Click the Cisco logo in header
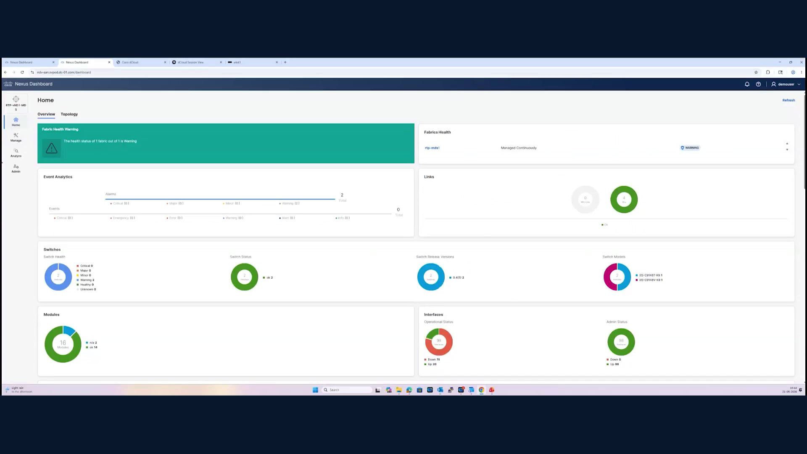 click(8, 84)
